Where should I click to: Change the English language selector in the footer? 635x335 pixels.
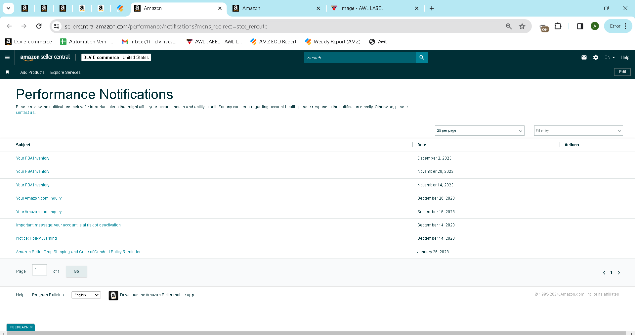point(86,295)
